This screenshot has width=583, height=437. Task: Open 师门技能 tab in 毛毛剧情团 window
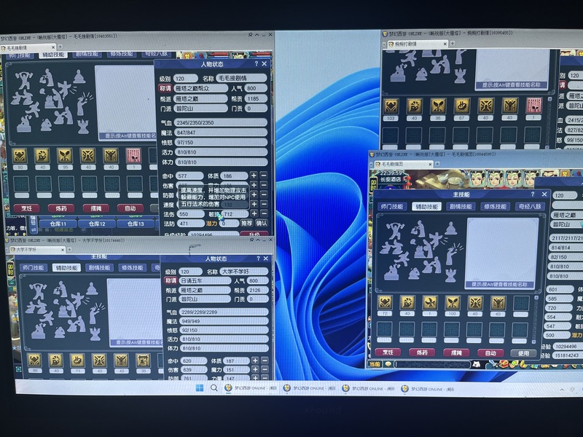pyautogui.click(x=392, y=207)
